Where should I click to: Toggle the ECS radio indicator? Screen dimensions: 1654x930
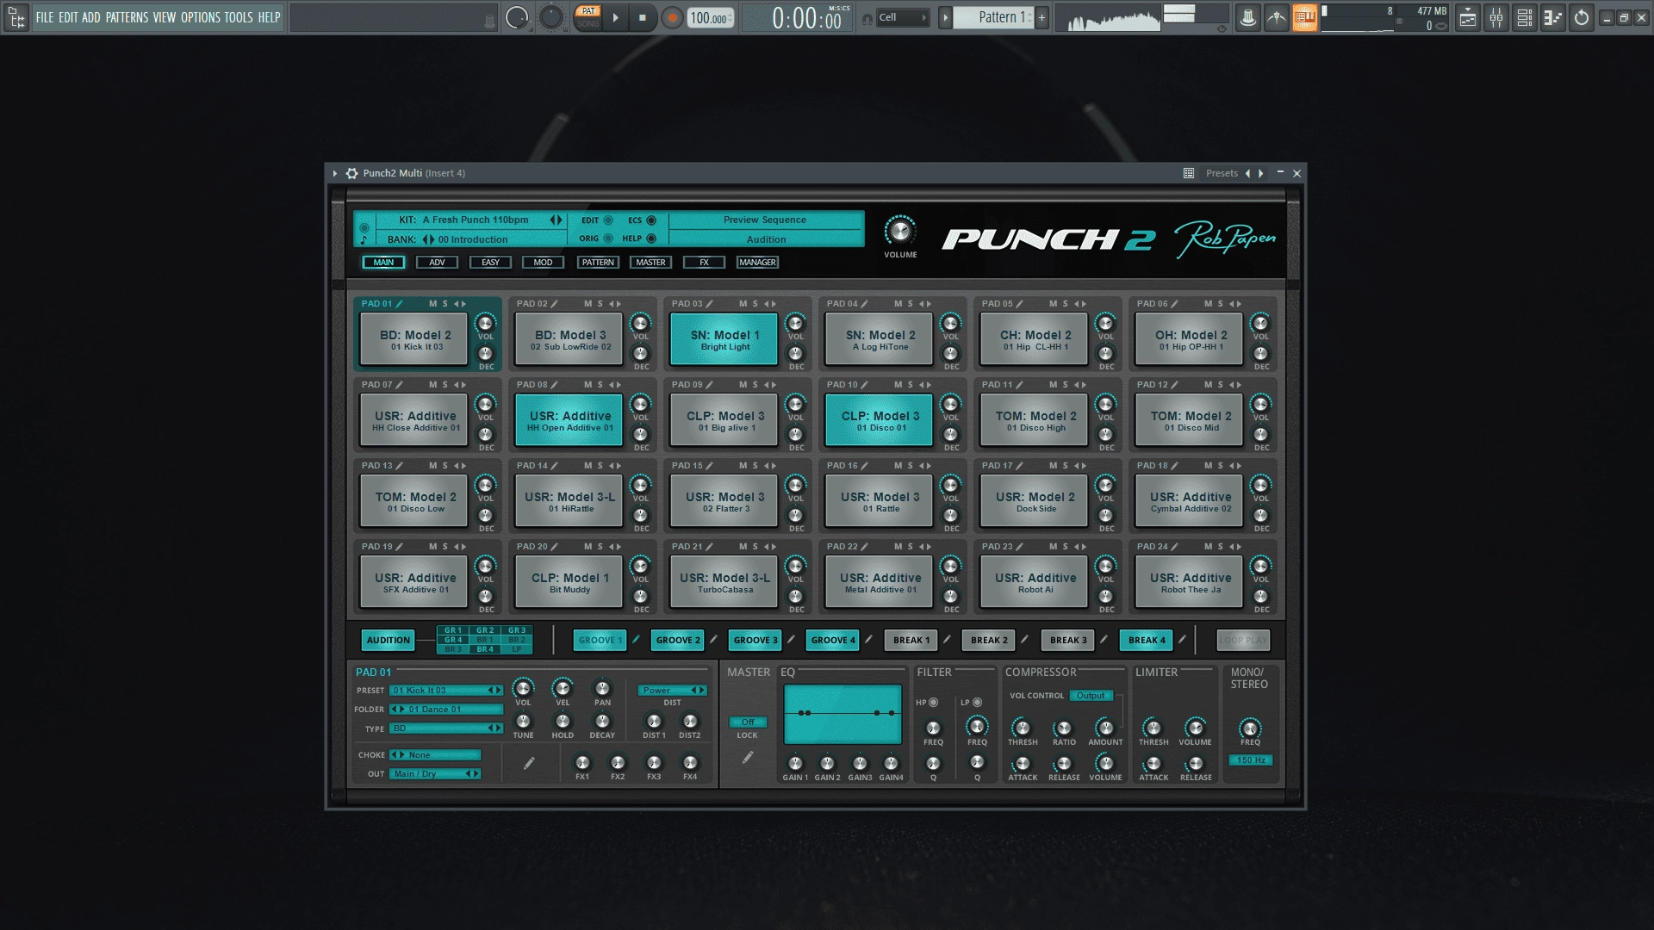[x=651, y=220]
